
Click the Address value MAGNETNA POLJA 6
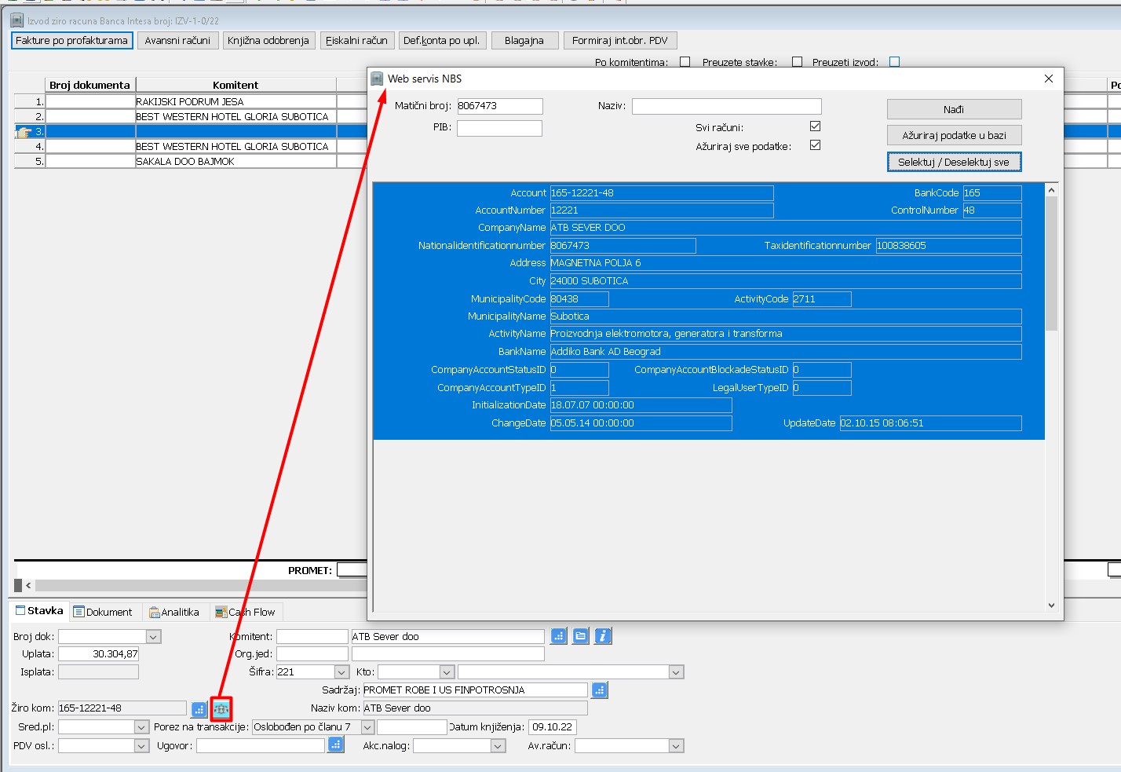click(x=786, y=263)
